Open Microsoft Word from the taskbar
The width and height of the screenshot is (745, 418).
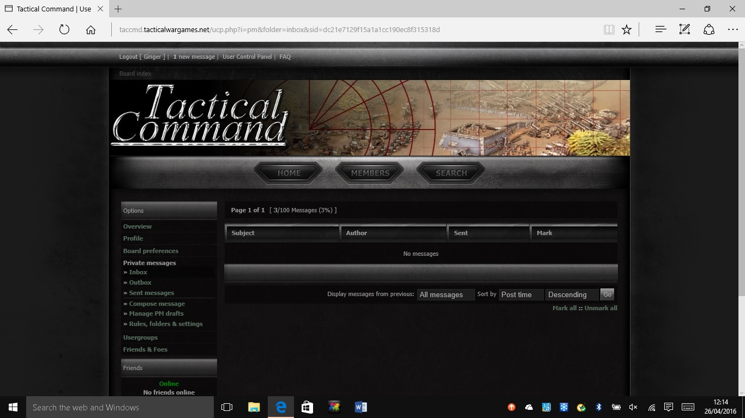[361, 407]
